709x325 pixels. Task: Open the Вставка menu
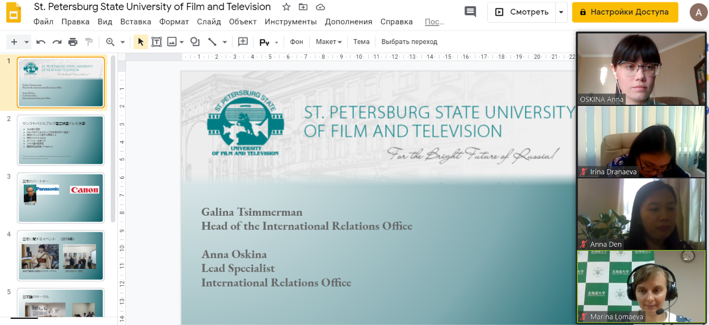point(136,22)
